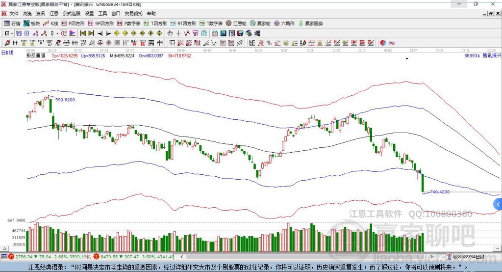Select the red target circle tool

point(100,43)
